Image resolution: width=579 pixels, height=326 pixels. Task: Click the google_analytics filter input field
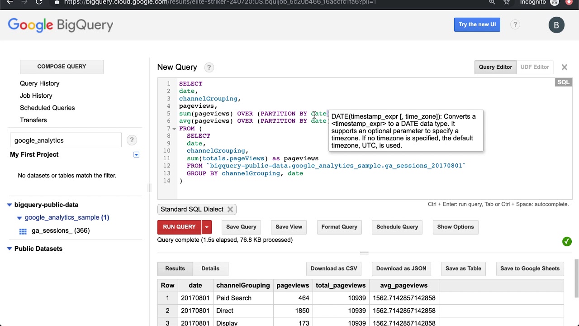[x=66, y=140]
